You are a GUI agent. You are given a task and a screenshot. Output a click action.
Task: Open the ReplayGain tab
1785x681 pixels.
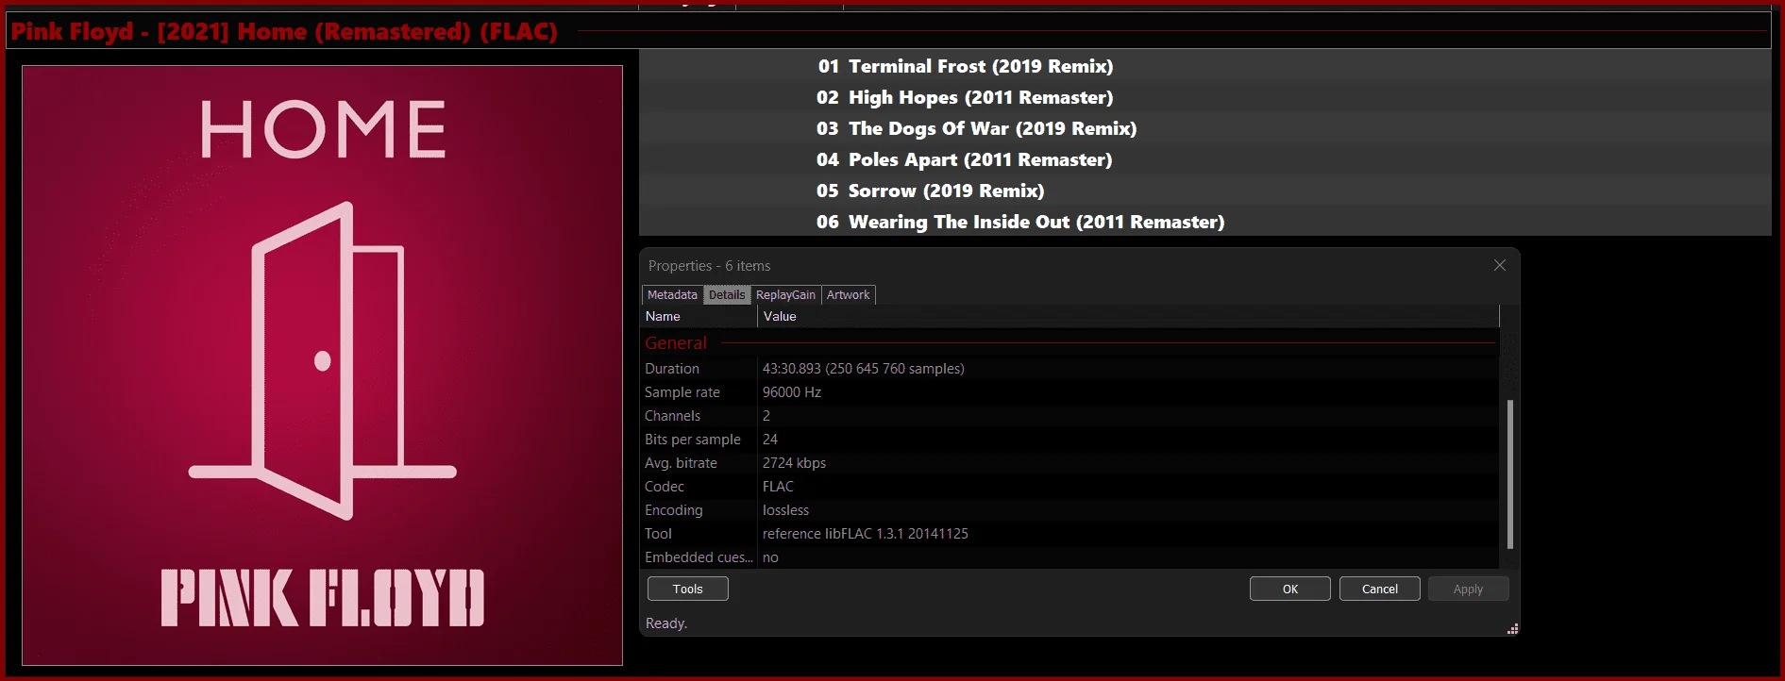(785, 295)
